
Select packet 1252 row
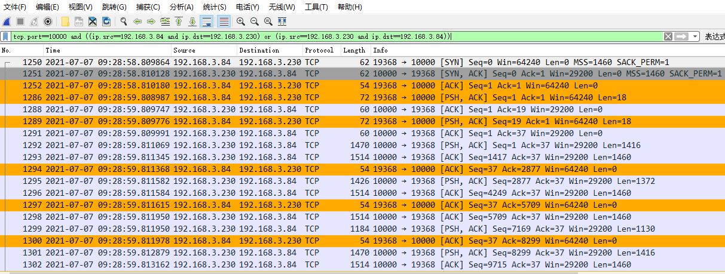click(362, 86)
